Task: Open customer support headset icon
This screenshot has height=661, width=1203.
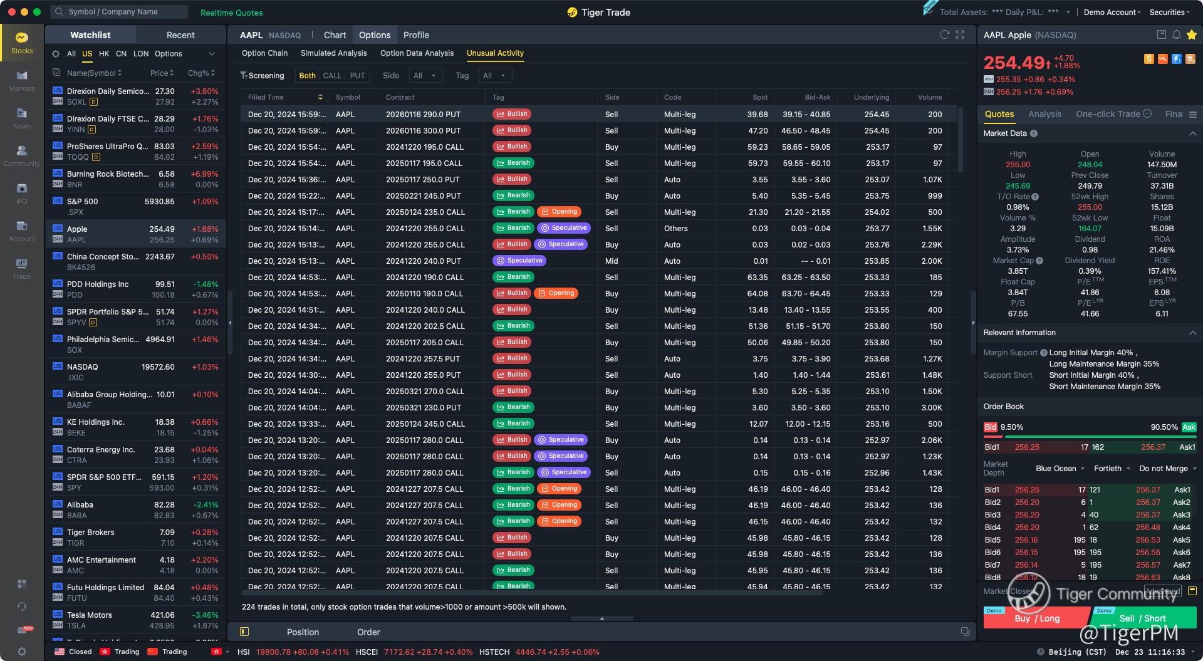Action: [22, 606]
